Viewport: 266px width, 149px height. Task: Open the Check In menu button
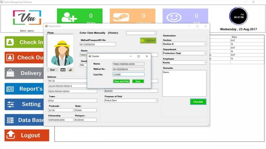point(24,42)
